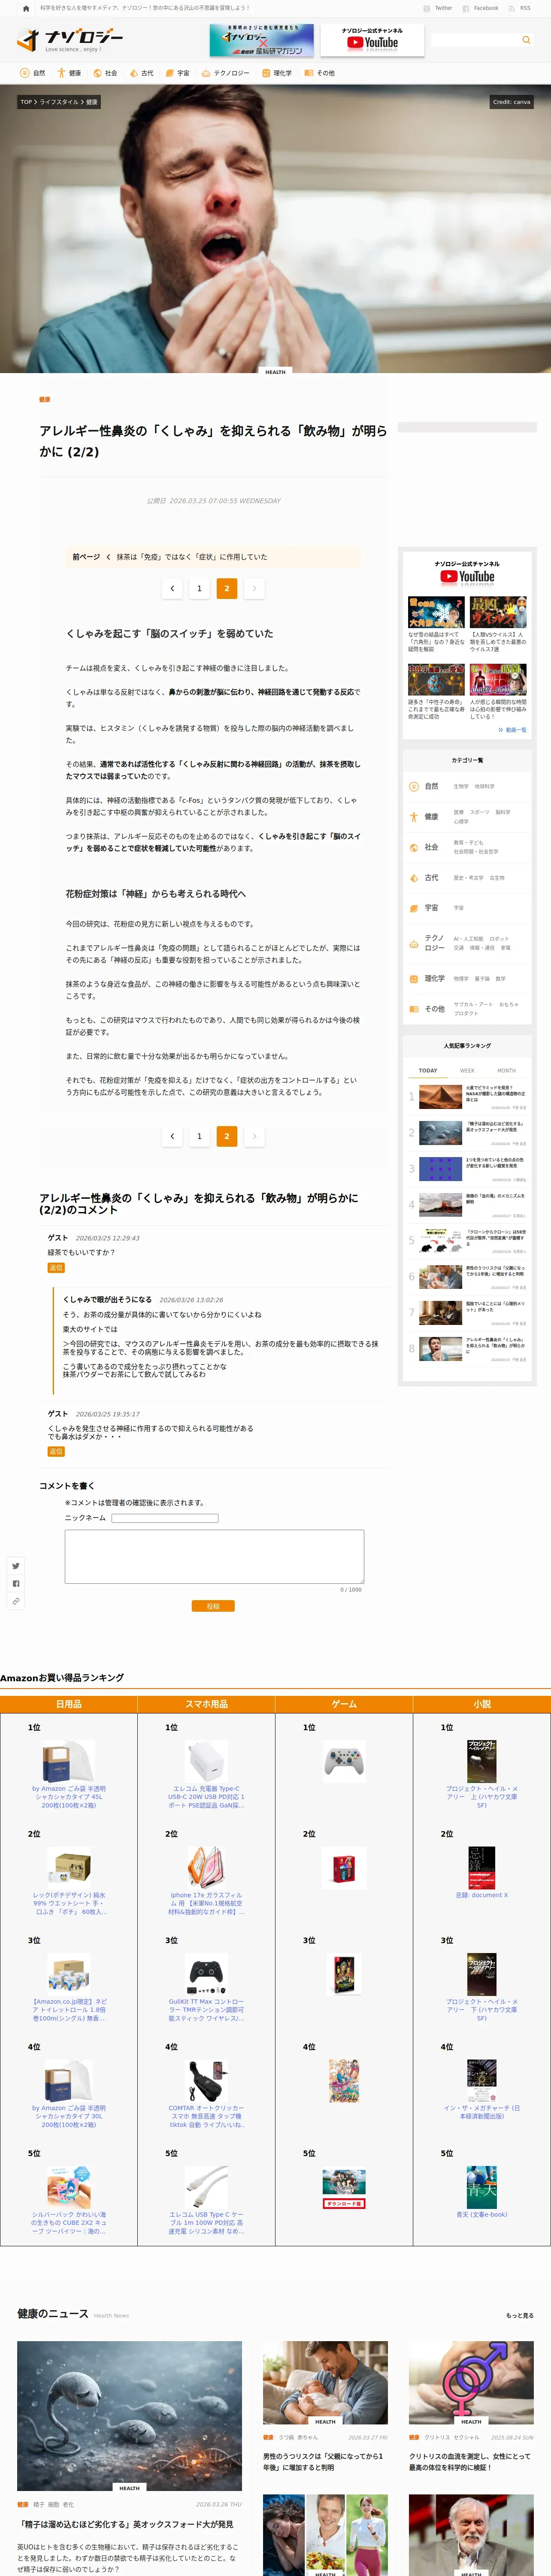This screenshot has width=551, height=2576.
Task: Share on Facebook via the floating side icon
Action: pos(16,1583)
